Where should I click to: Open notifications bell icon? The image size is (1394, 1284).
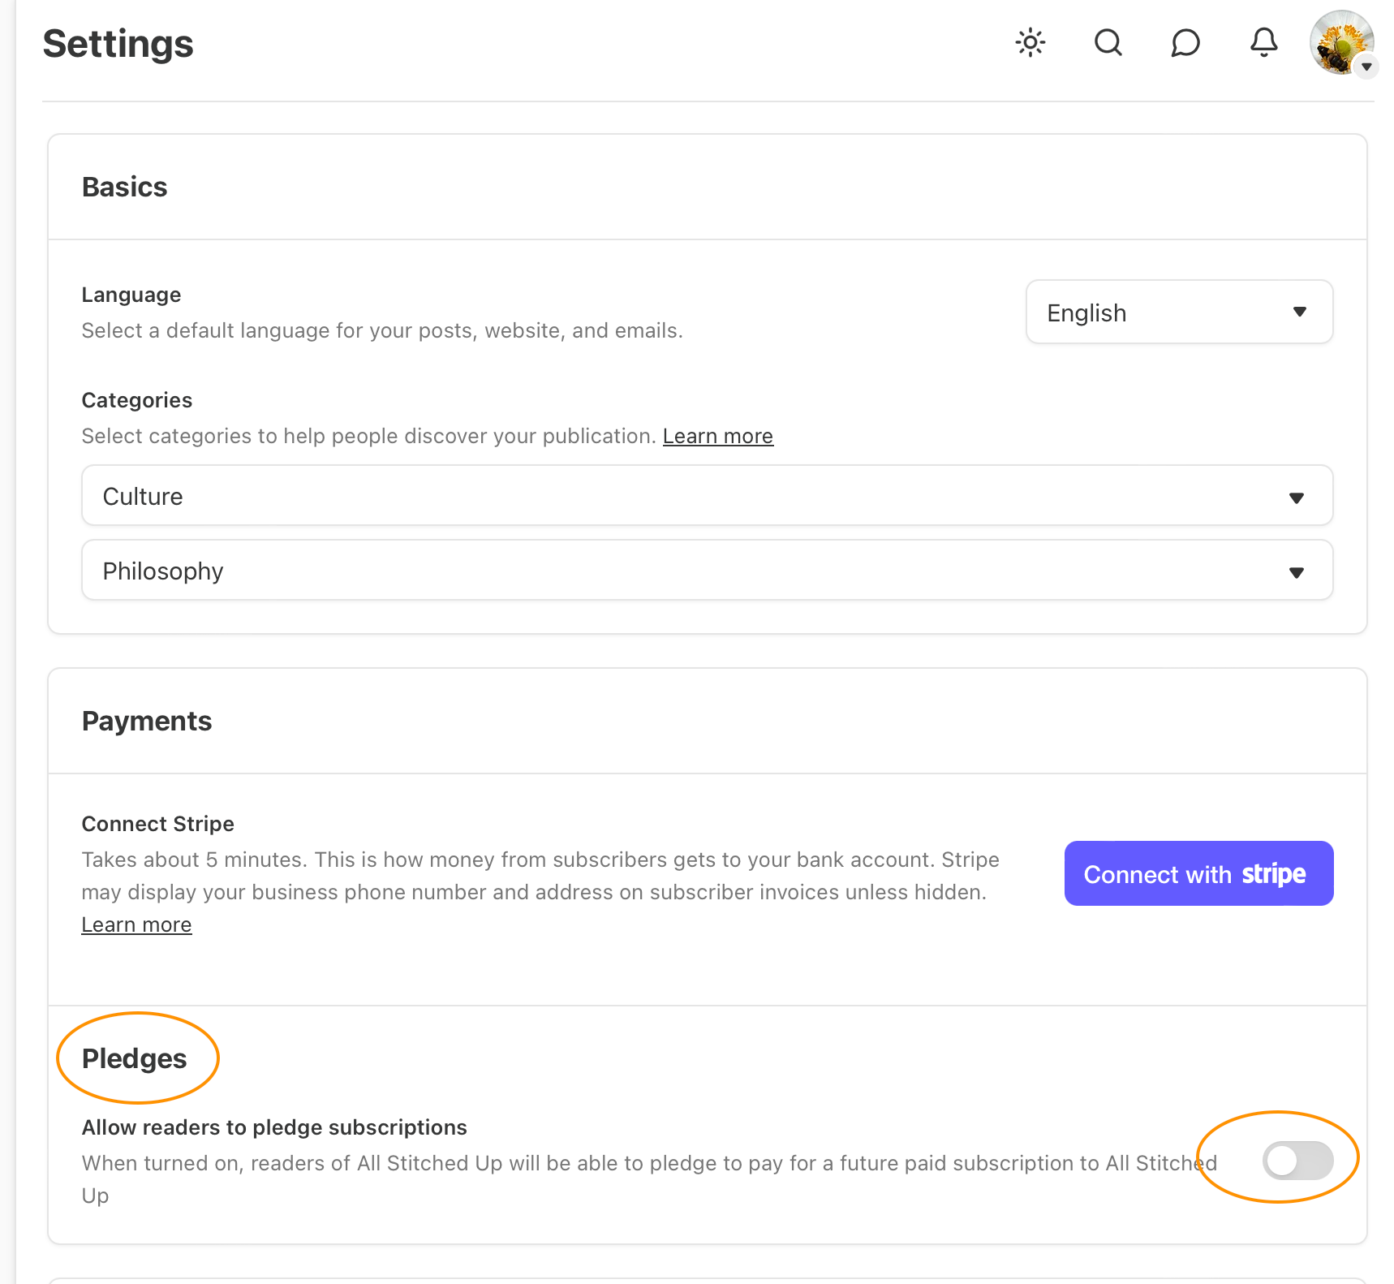point(1263,42)
